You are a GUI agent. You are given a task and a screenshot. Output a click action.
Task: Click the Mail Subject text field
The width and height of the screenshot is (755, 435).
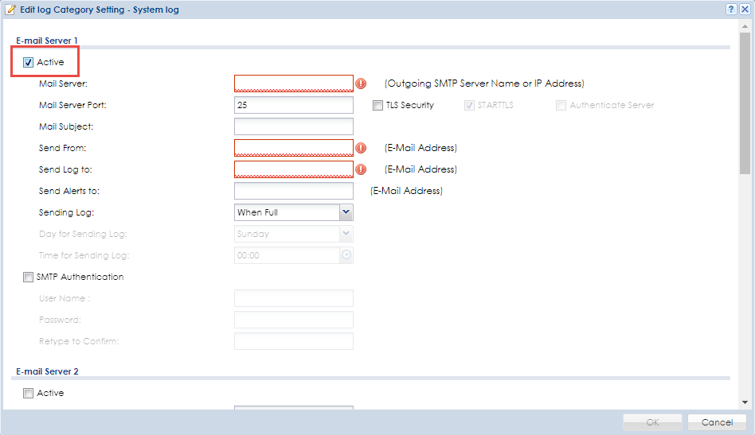294,126
